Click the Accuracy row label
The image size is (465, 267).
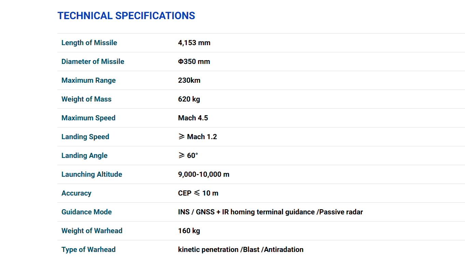point(76,193)
